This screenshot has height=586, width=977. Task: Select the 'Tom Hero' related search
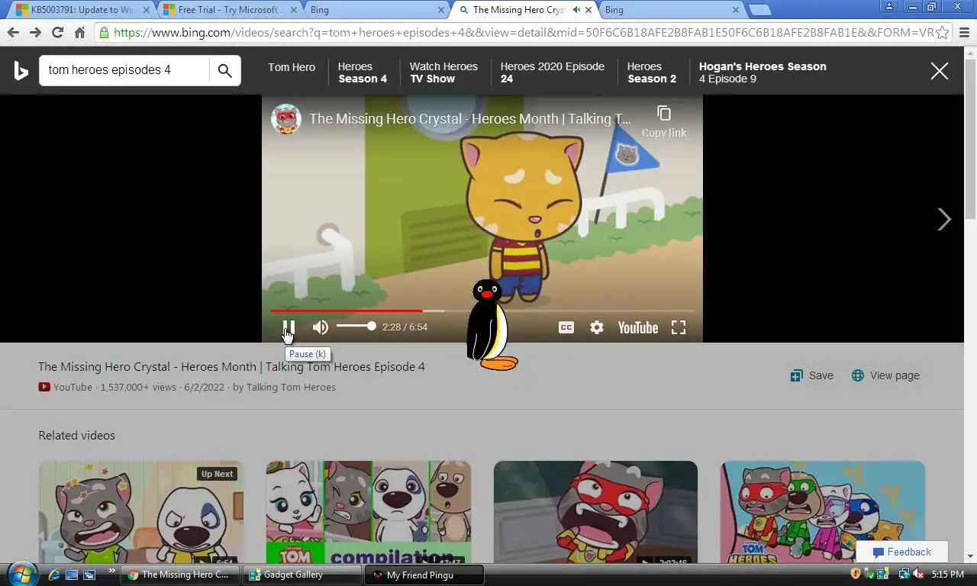pos(292,67)
